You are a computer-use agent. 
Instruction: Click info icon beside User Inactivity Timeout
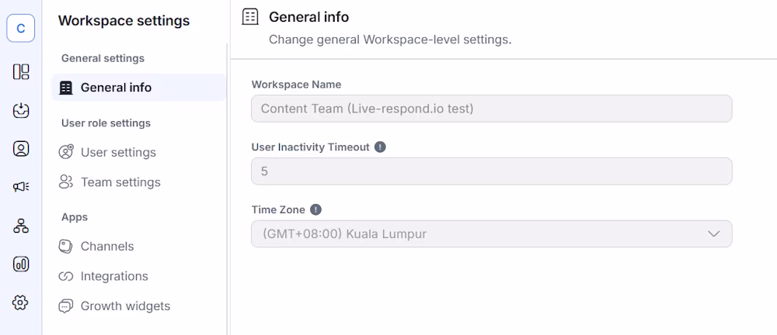[x=380, y=147]
